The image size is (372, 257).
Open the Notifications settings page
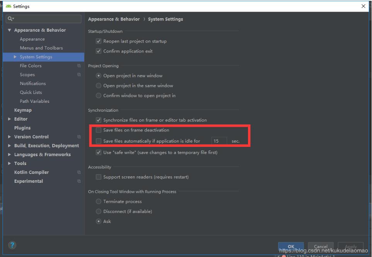[x=33, y=83]
